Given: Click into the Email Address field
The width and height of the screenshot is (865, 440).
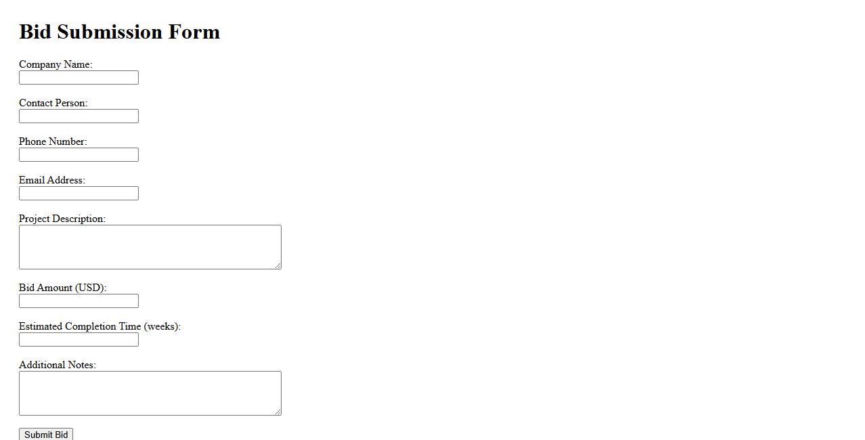Looking at the screenshot, I should click(79, 194).
